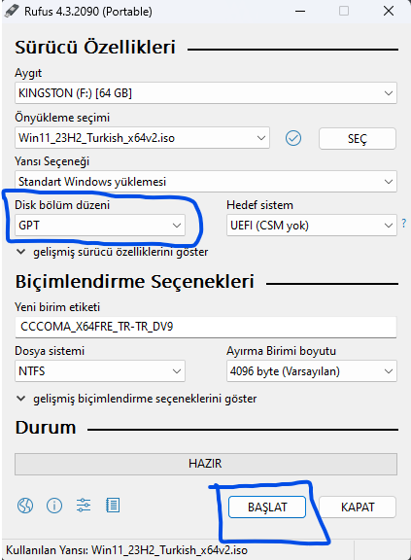Click the Yeni birim etiketi text field
This screenshot has width=411, height=560.
206,327
